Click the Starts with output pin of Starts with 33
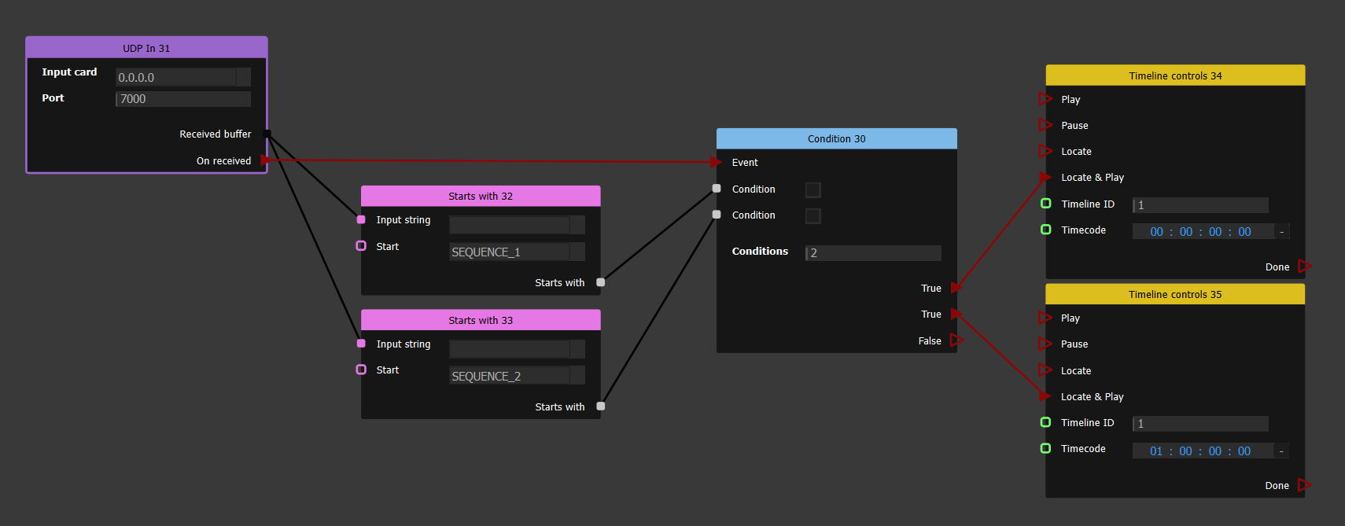The image size is (1345, 526). pos(601,406)
